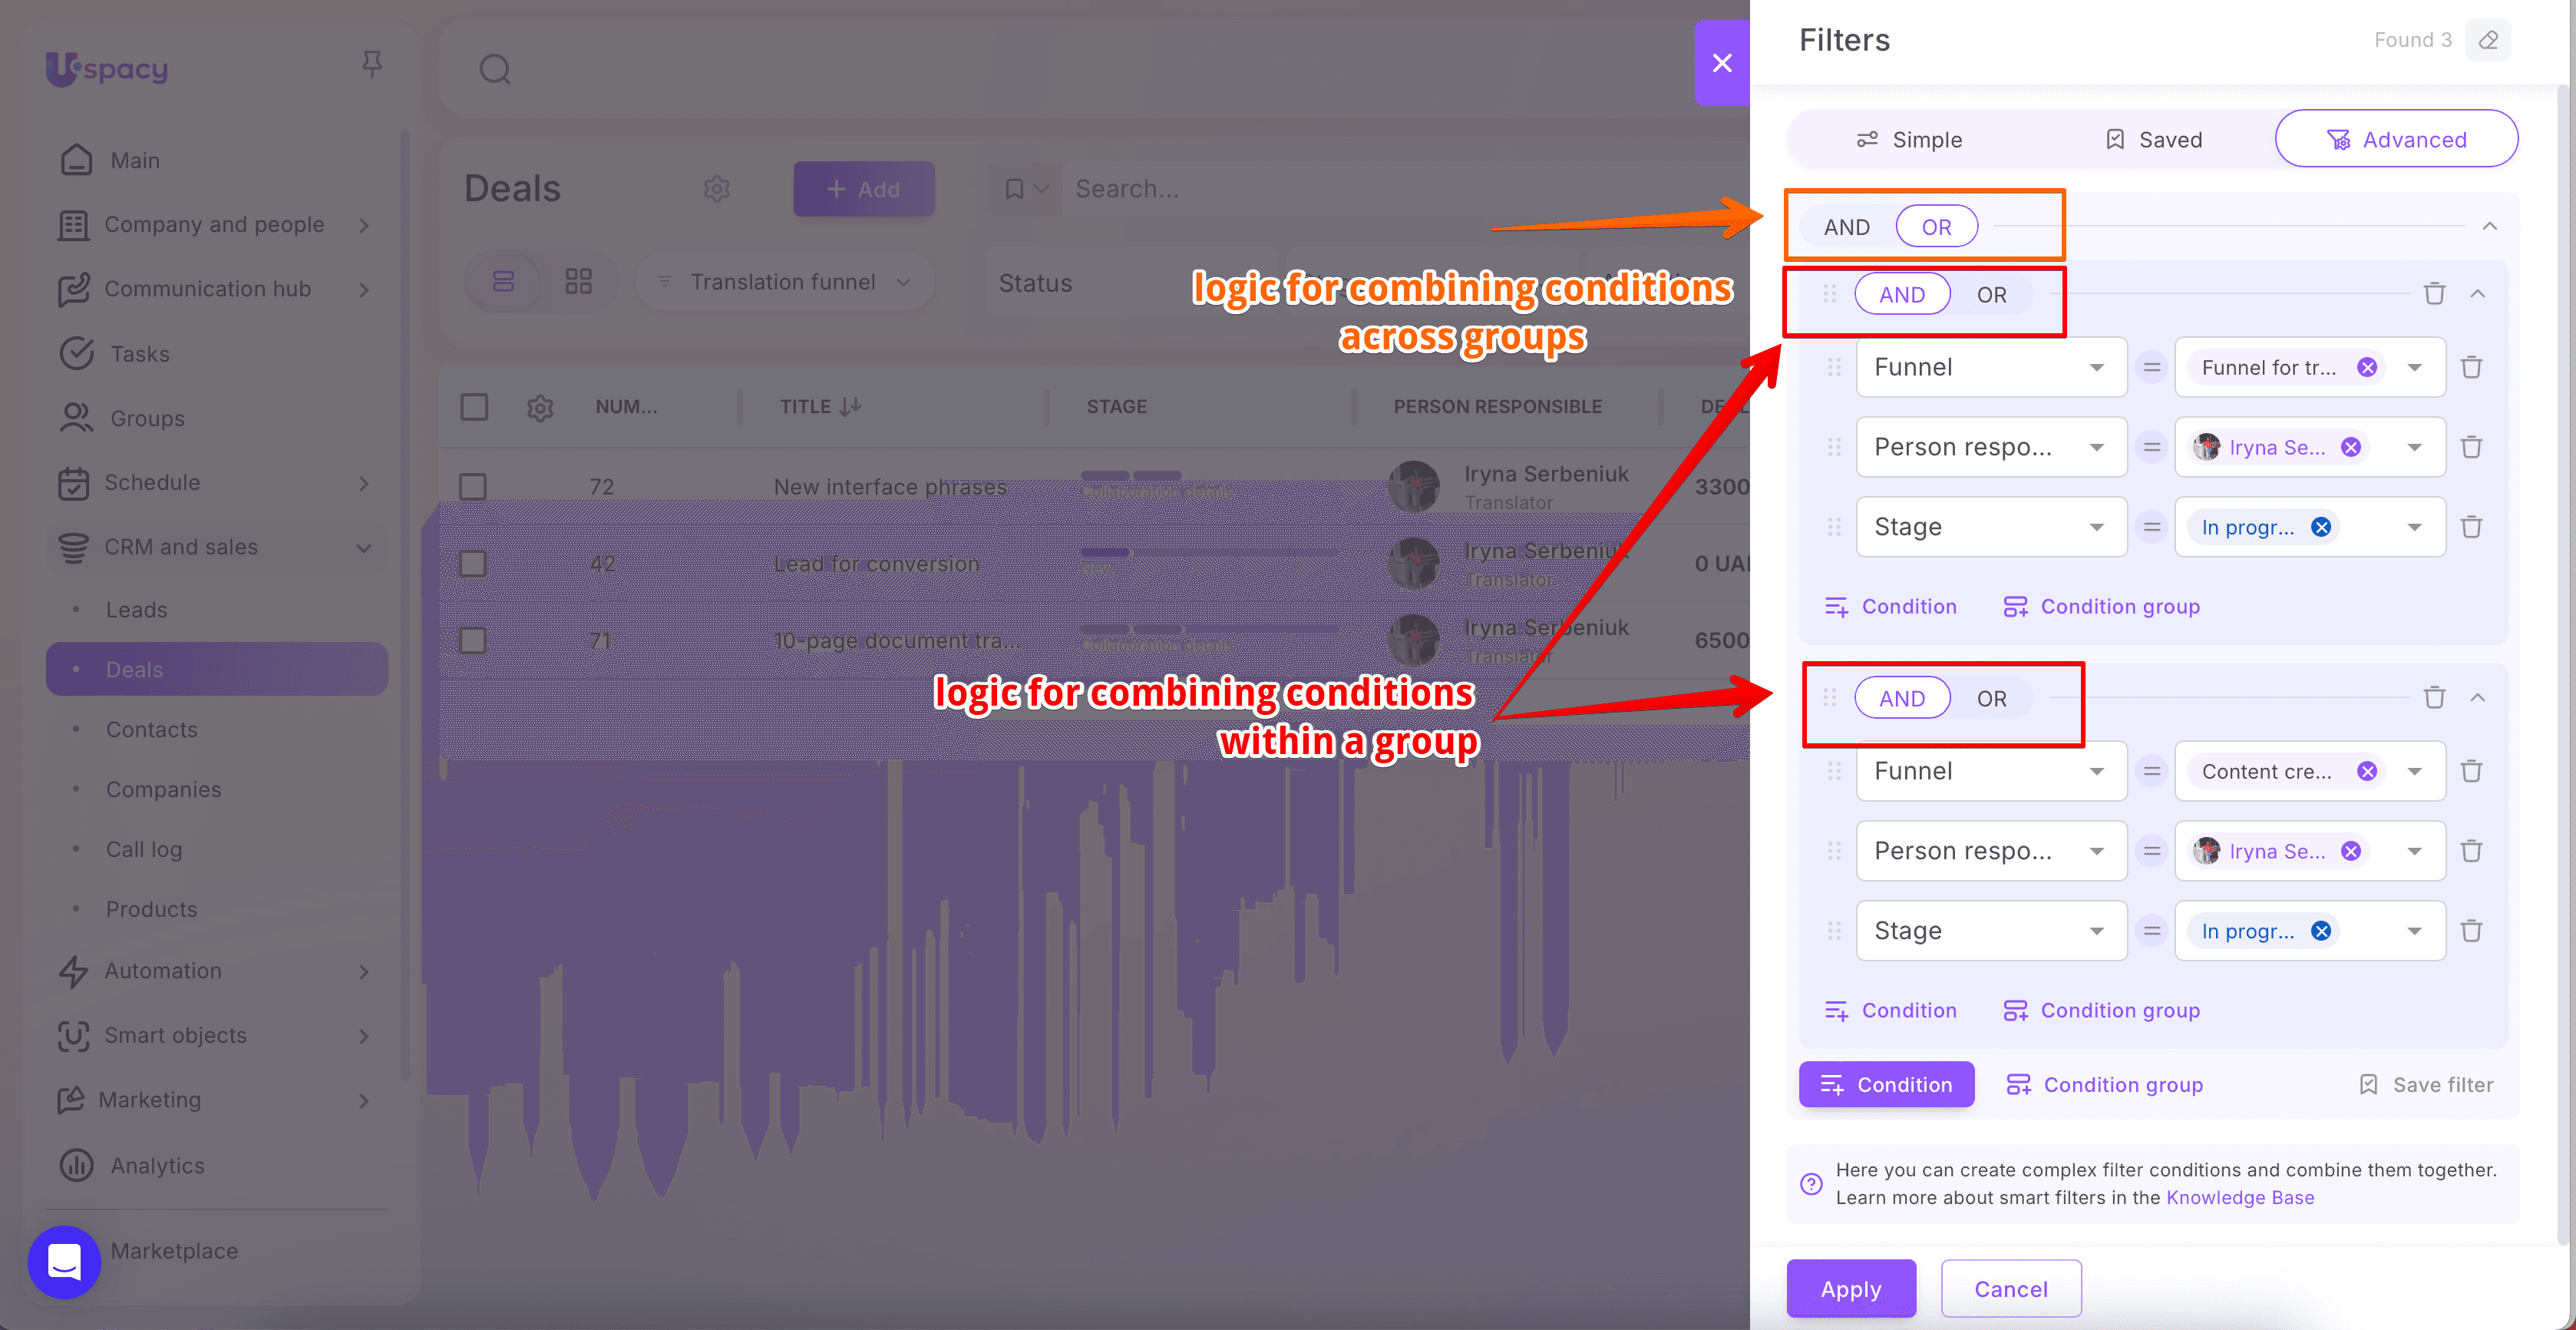Delete the second group's Stage condition

[x=2471, y=931]
